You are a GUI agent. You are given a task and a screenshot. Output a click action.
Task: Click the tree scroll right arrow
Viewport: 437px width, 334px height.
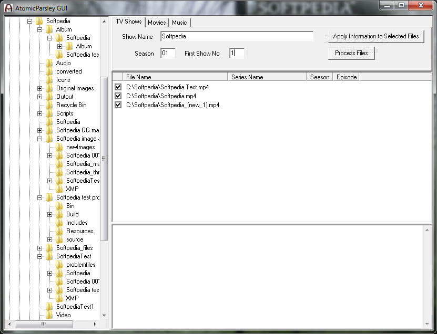[x=95, y=324]
